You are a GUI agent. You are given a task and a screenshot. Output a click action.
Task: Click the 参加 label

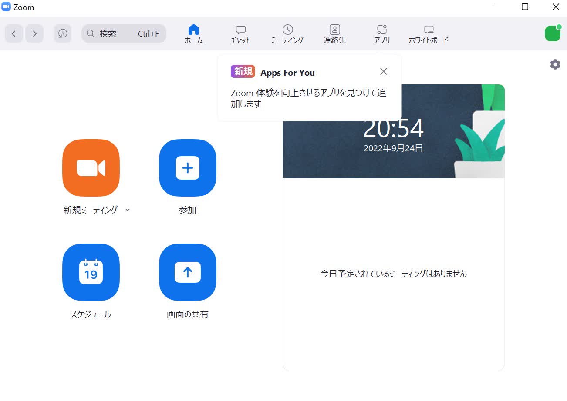coord(188,210)
